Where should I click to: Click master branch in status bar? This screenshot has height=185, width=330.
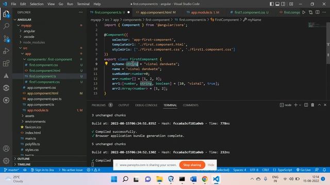pyautogui.click(x=11, y=170)
